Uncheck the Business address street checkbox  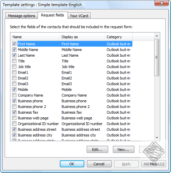pyautogui.click(x=14, y=129)
